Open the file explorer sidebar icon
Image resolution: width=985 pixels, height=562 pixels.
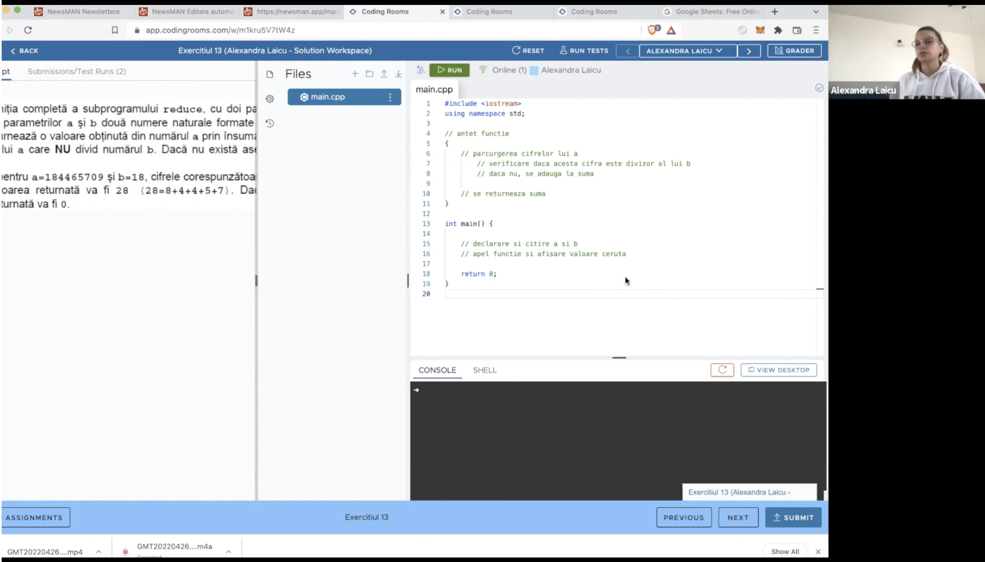coord(270,74)
